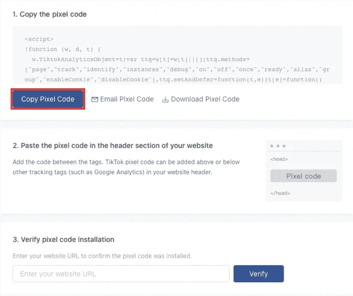Image resolution: width=353 pixels, height=296 pixels.
Task: Click the download arrow icon
Action: tap(165, 100)
